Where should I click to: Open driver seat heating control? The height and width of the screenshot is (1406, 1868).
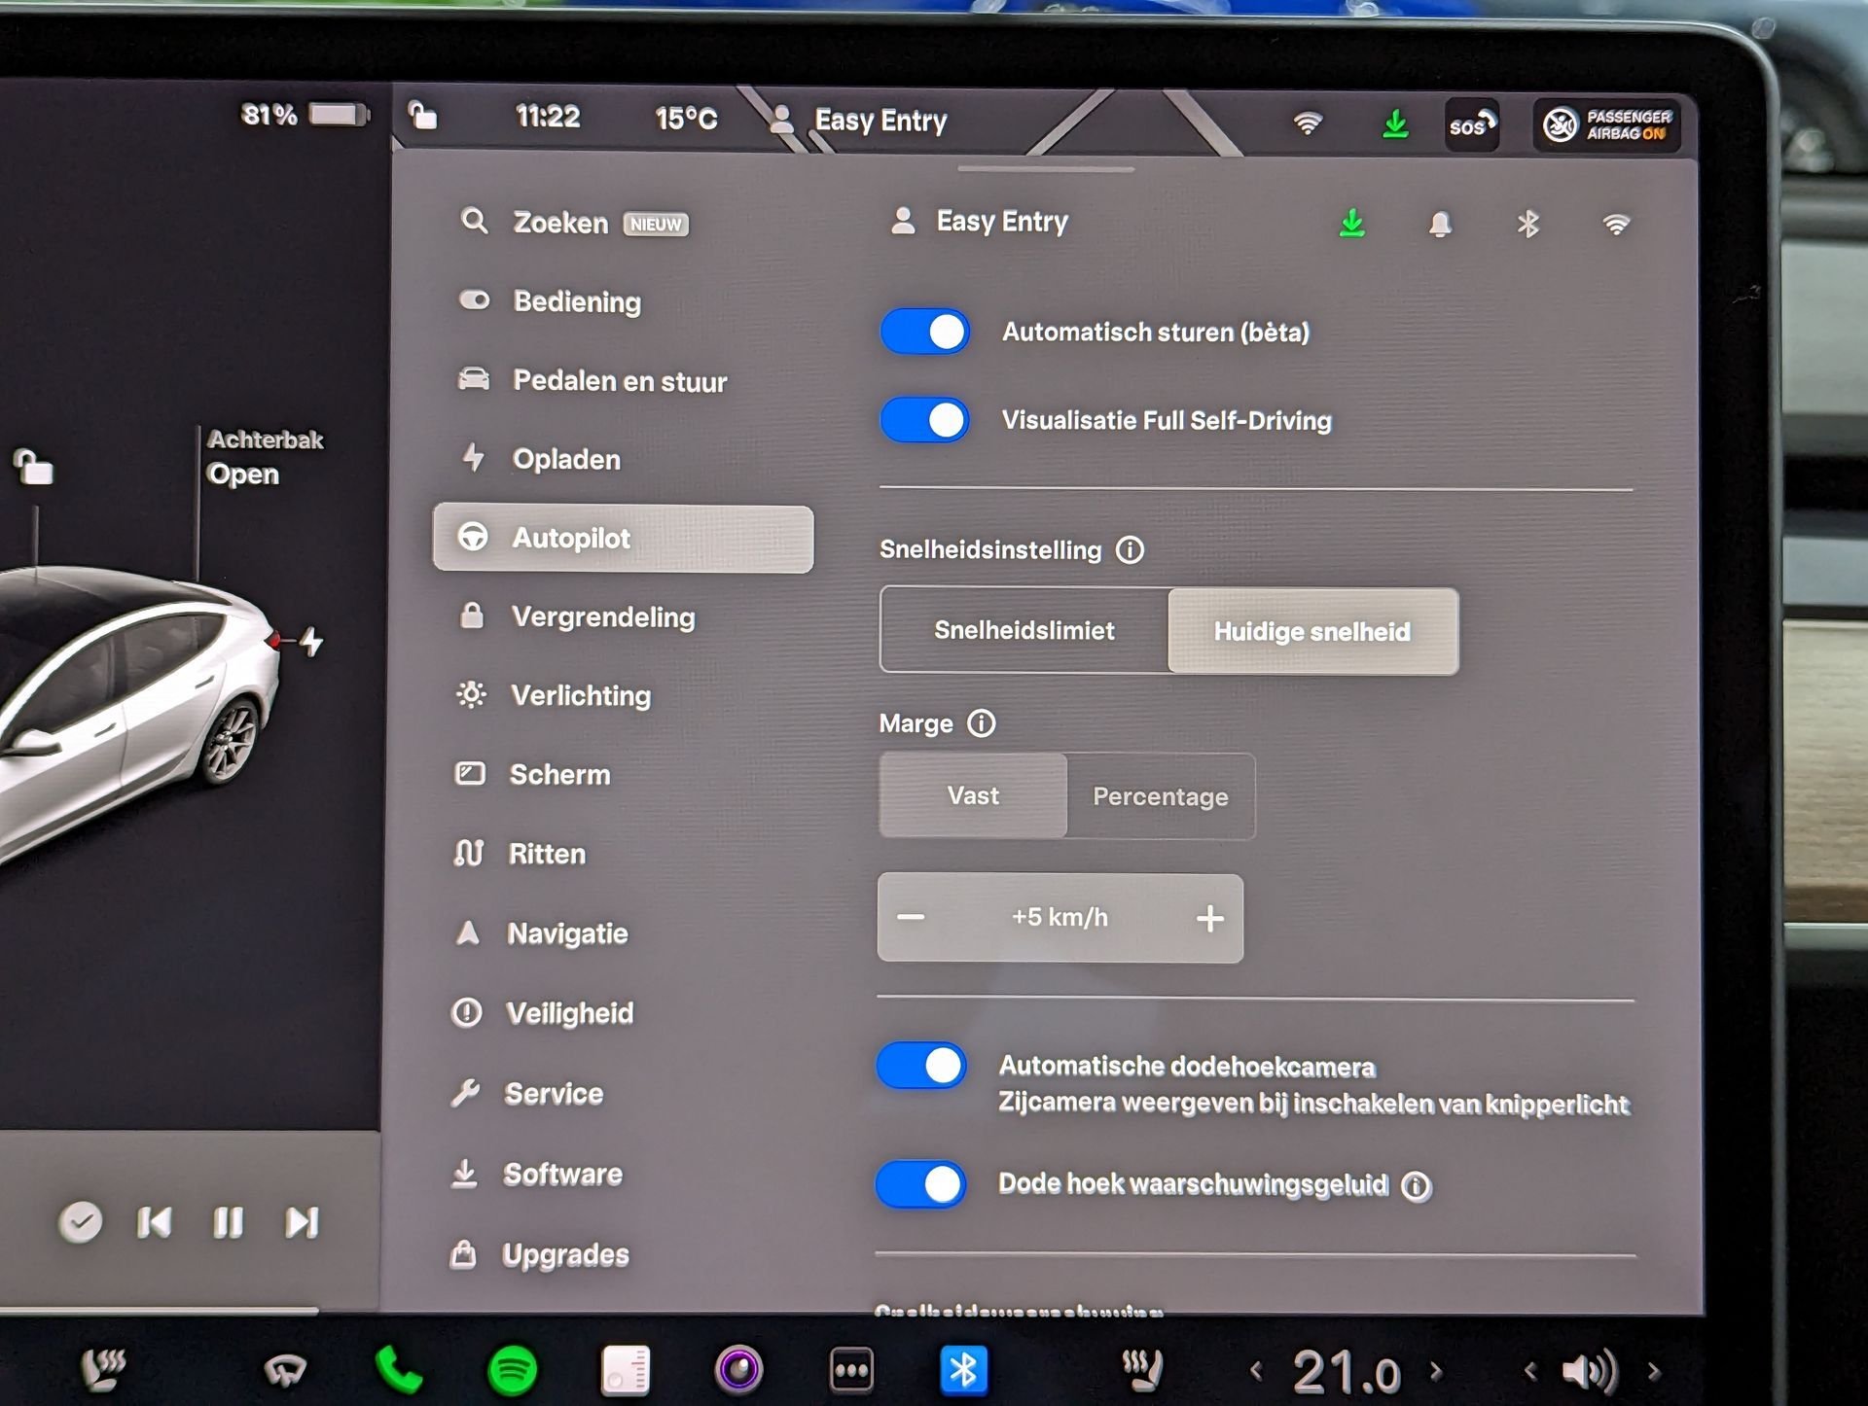[103, 1370]
